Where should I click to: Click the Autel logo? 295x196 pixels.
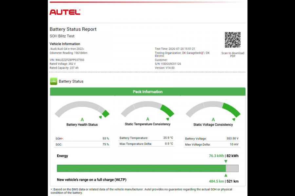65,12
